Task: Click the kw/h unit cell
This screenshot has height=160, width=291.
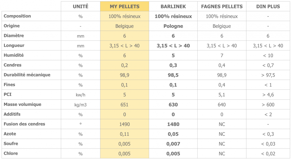Action: click(x=80, y=95)
